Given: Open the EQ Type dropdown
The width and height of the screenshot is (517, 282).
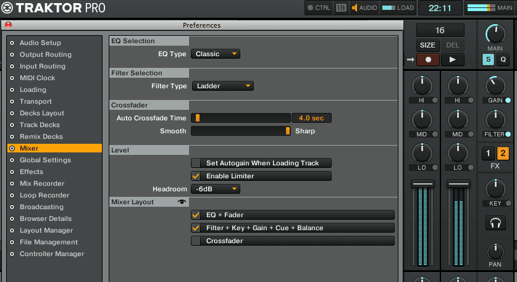Looking at the screenshot, I should 215,54.
